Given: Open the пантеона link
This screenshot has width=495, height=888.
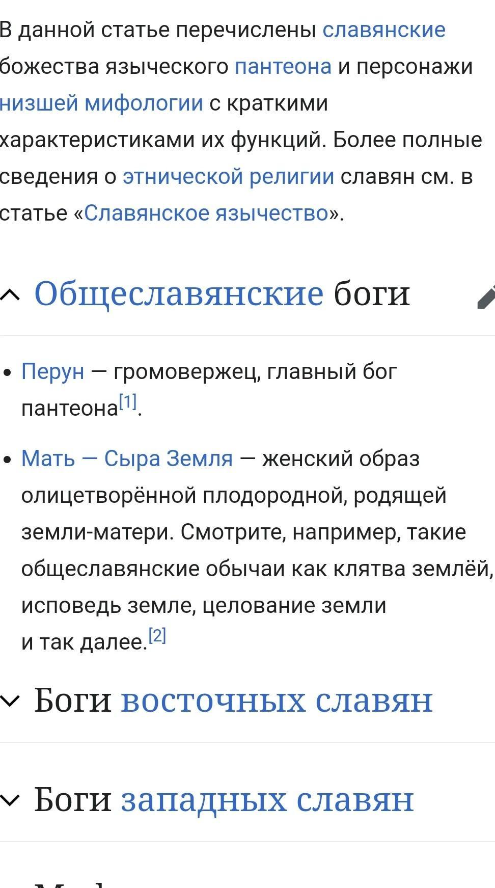Looking at the screenshot, I should coord(283,67).
